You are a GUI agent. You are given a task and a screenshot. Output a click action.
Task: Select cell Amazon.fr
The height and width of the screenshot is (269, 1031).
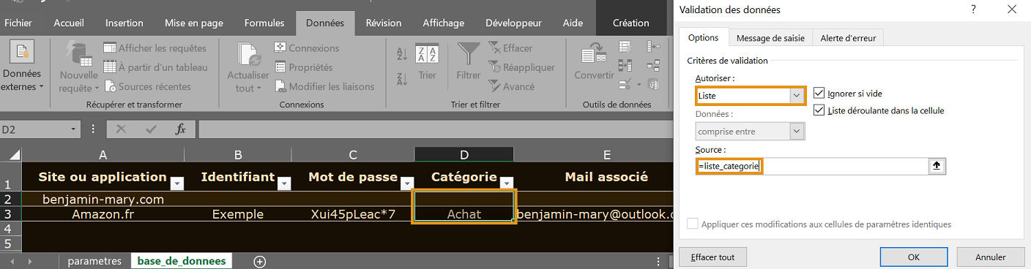[x=103, y=214]
